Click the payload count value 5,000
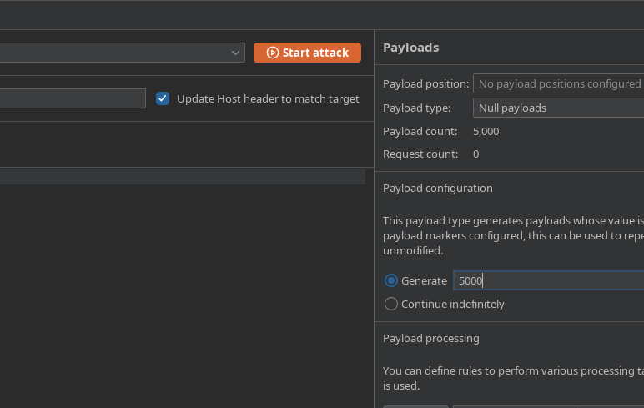The width and height of the screenshot is (644, 408). click(x=486, y=131)
